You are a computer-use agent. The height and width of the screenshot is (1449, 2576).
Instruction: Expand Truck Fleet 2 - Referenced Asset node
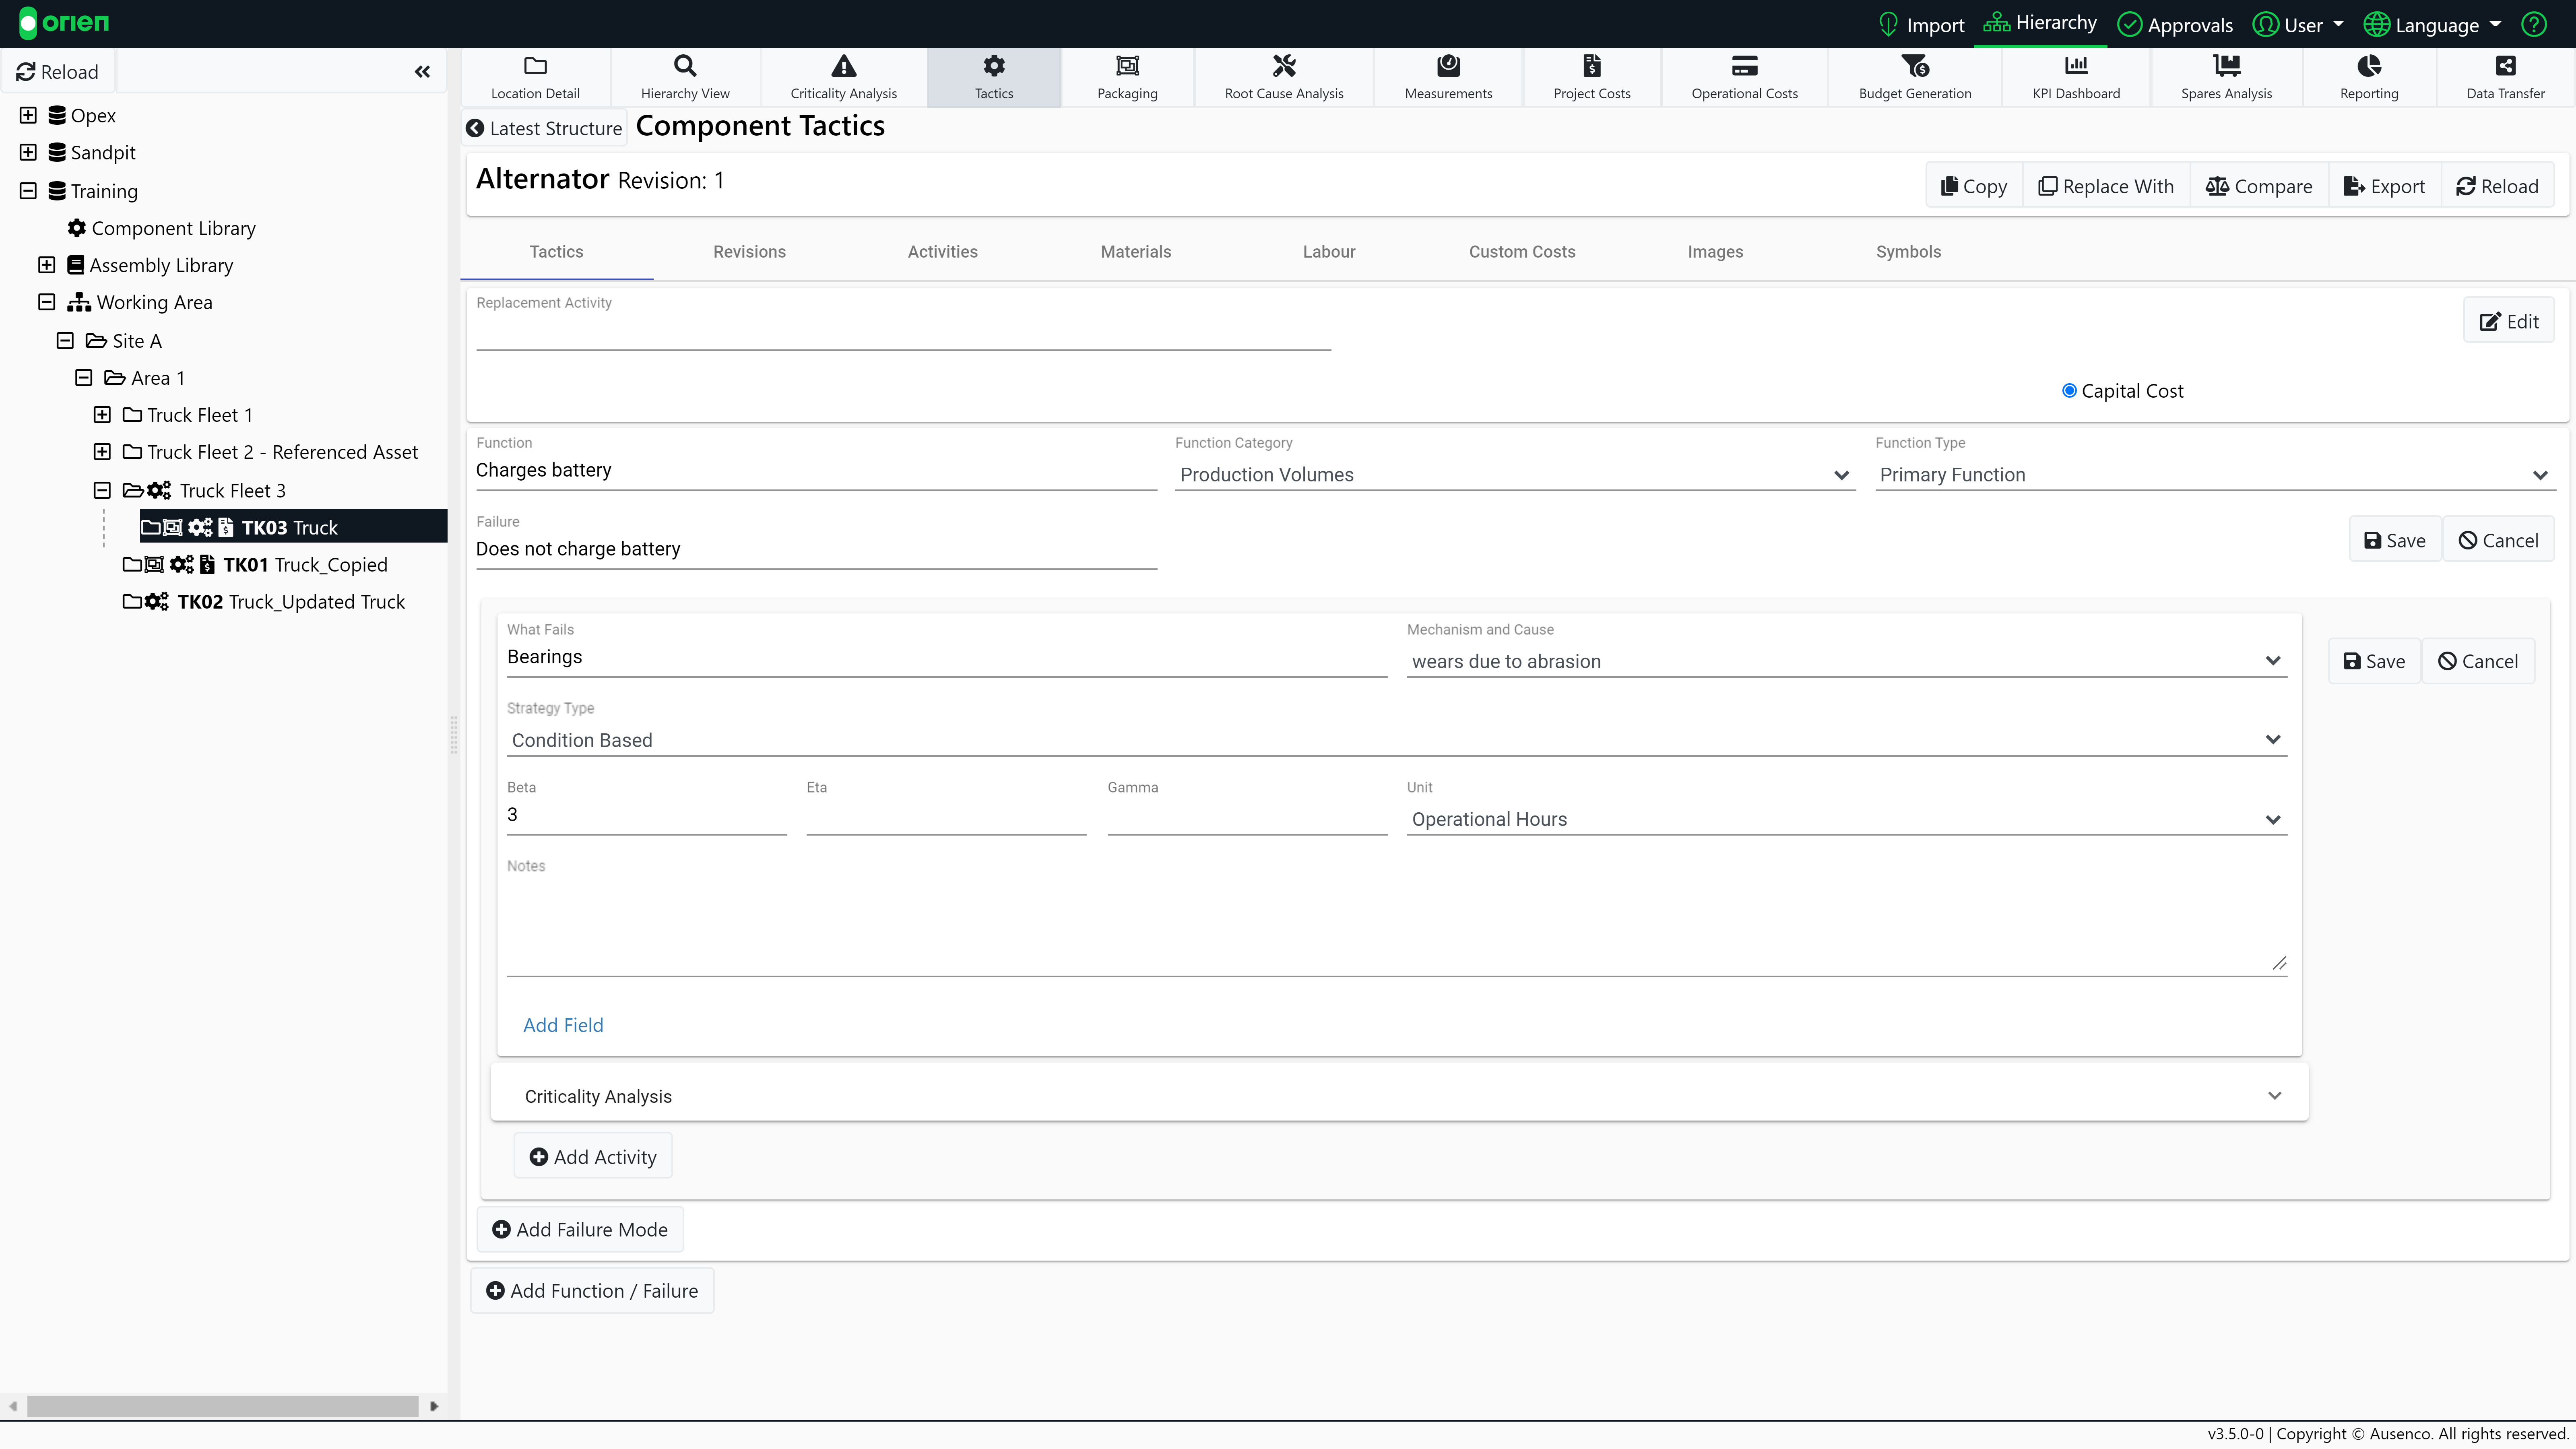(102, 452)
